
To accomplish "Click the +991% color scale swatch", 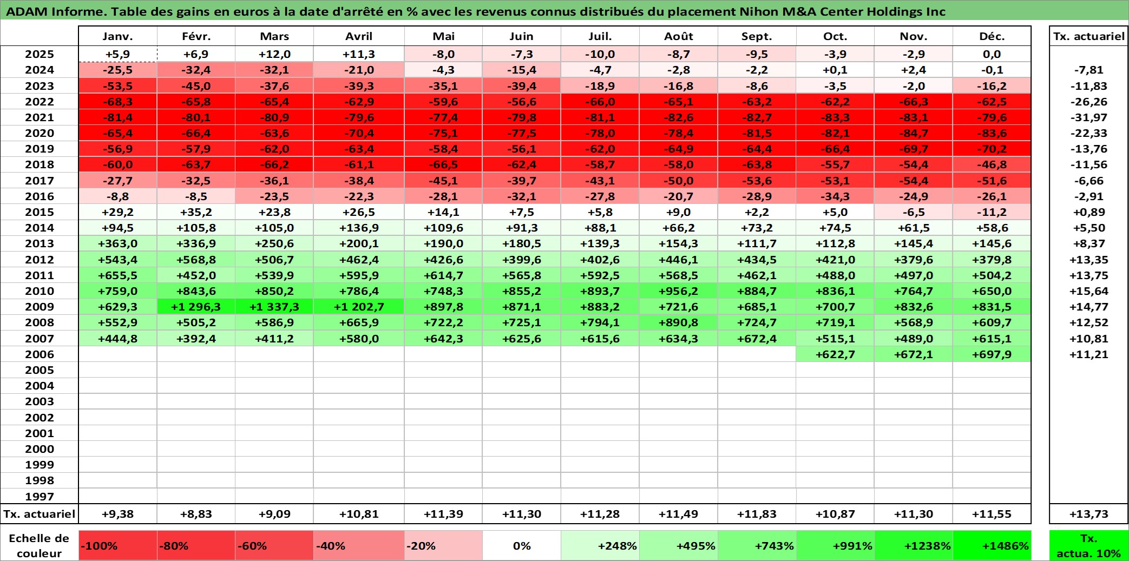I will (x=835, y=545).
